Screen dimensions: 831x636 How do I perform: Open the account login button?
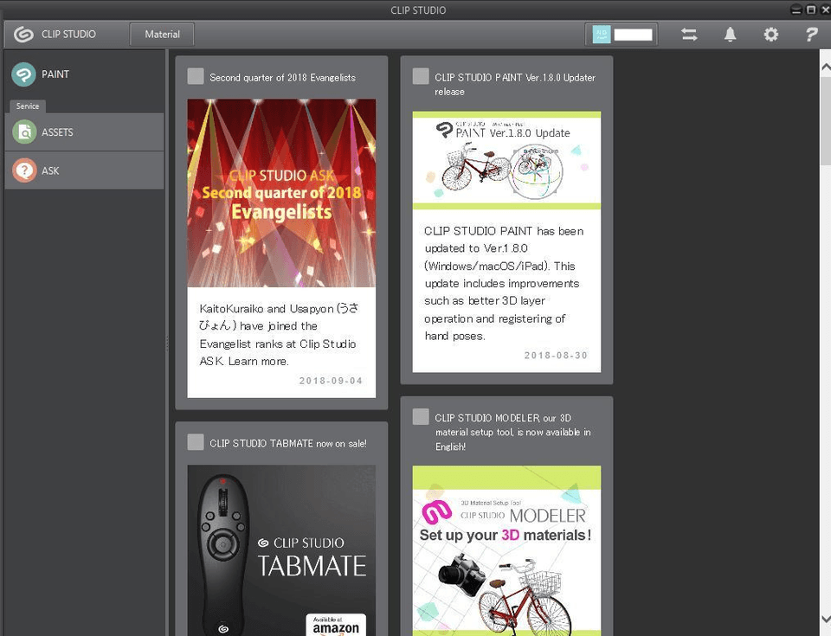point(622,35)
